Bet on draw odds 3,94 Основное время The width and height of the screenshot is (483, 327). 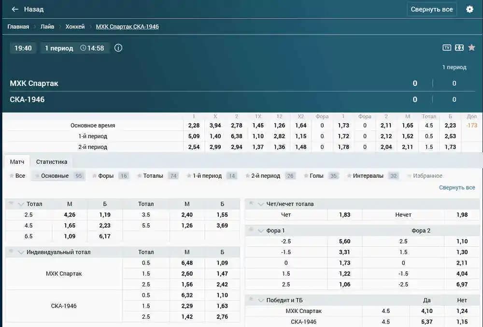pyautogui.click(x=215, y=125)
